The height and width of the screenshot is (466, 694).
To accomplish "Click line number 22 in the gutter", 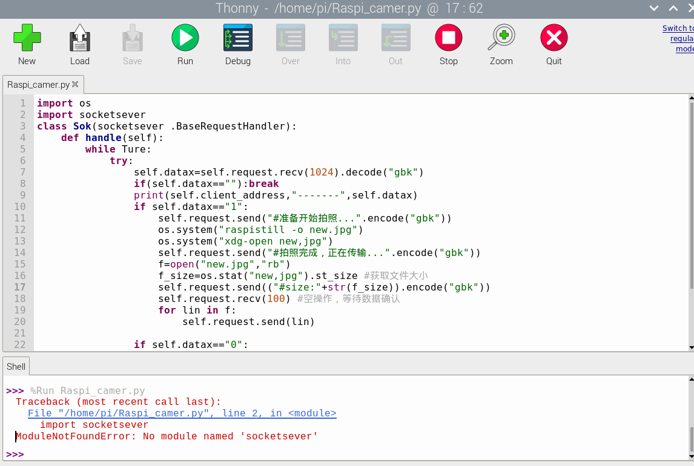I will [19, 344].
